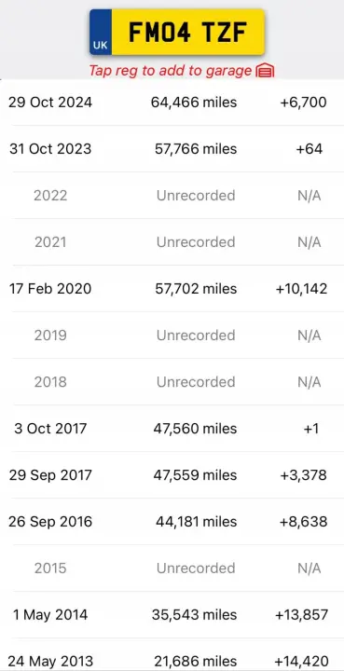Select the 2019 year entry
This screenshot has height=671, width=344.
[x=50, y=335]
